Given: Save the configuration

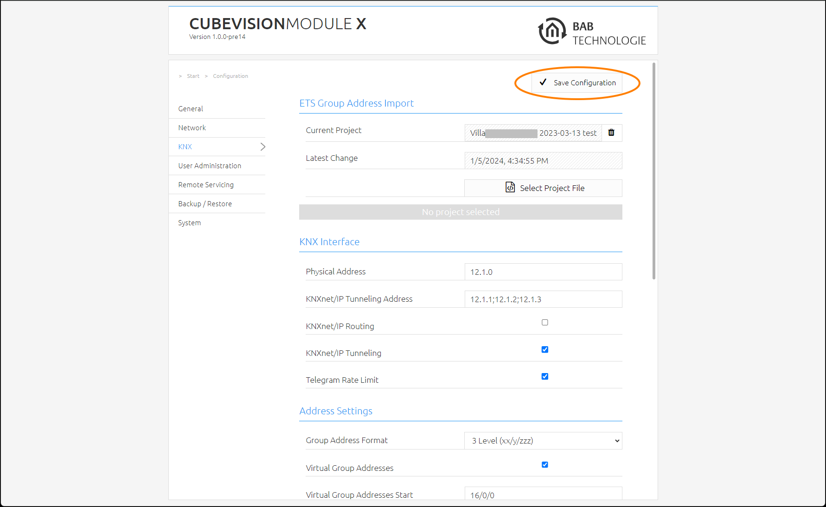Looking at the screenshot, I should pyautogui.click(x=577, y=82).
